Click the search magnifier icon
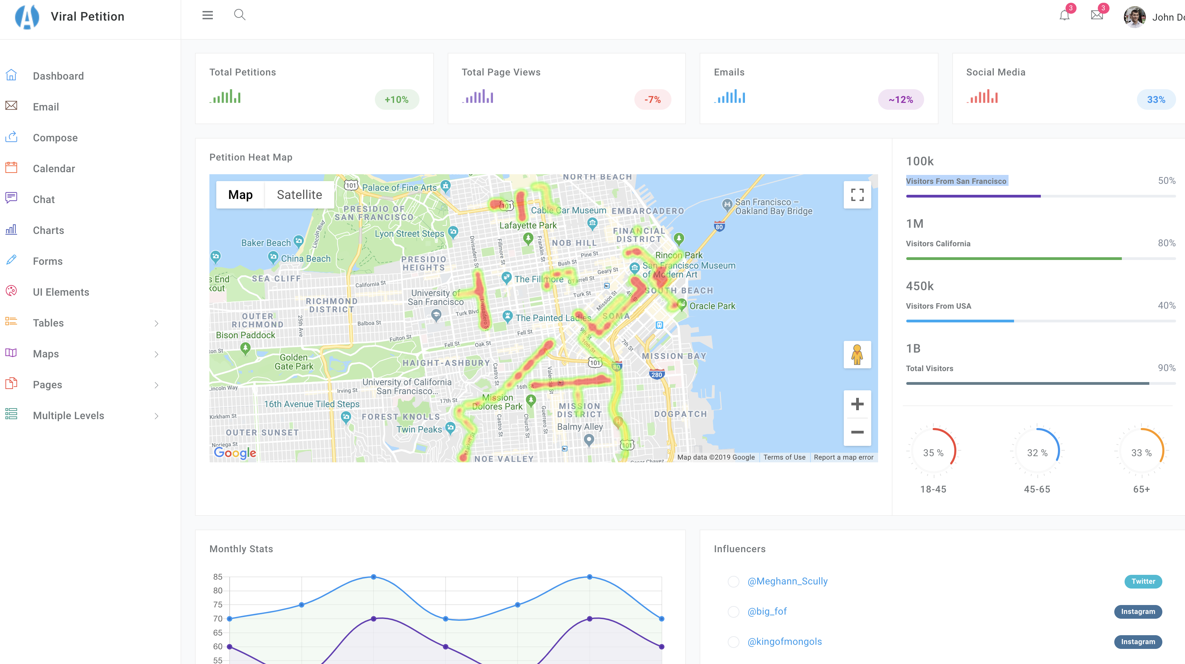1185x664 pixels. 239,15
